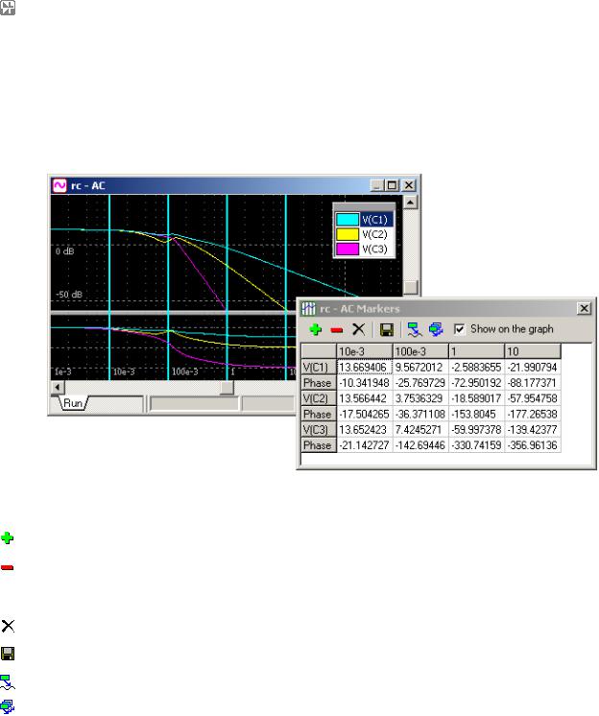Image resolution: width=599 pixels, height=716 pixels.
Task: Click the 100e-3 column header in markers table
Action: (421, 351)
